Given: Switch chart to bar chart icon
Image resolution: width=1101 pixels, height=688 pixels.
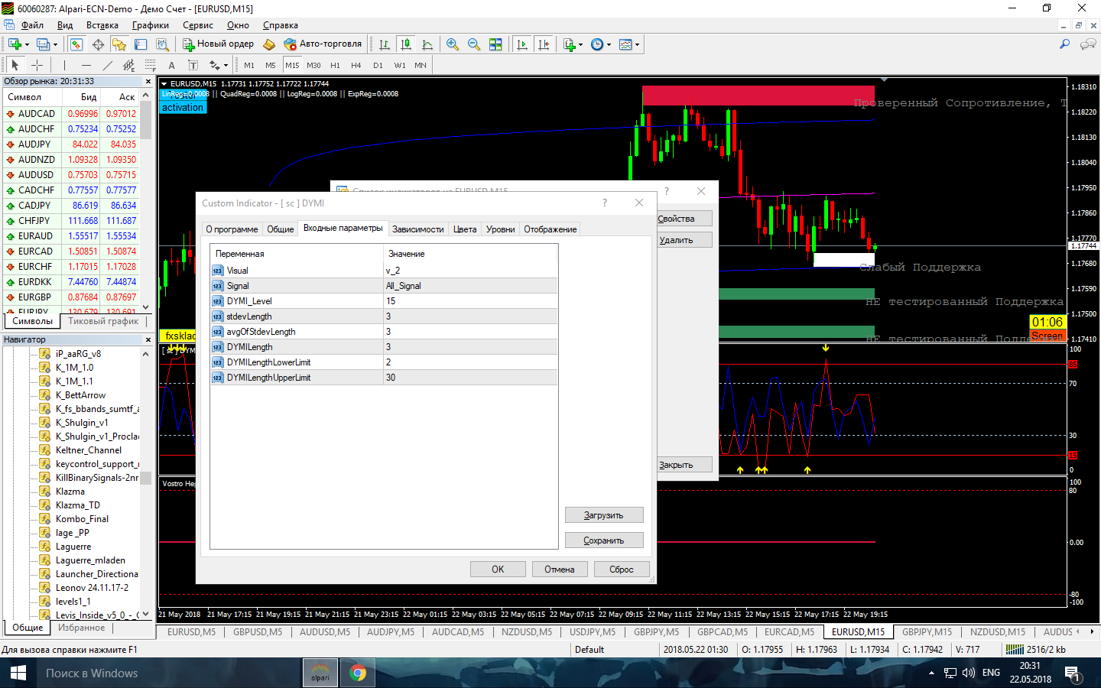Looking at the screenshot, I should (385, 44).
